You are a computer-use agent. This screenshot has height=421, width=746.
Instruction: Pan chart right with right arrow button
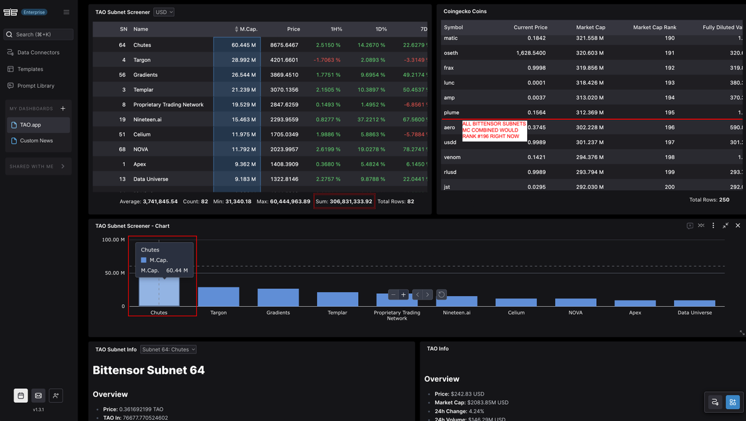point(428,294)
